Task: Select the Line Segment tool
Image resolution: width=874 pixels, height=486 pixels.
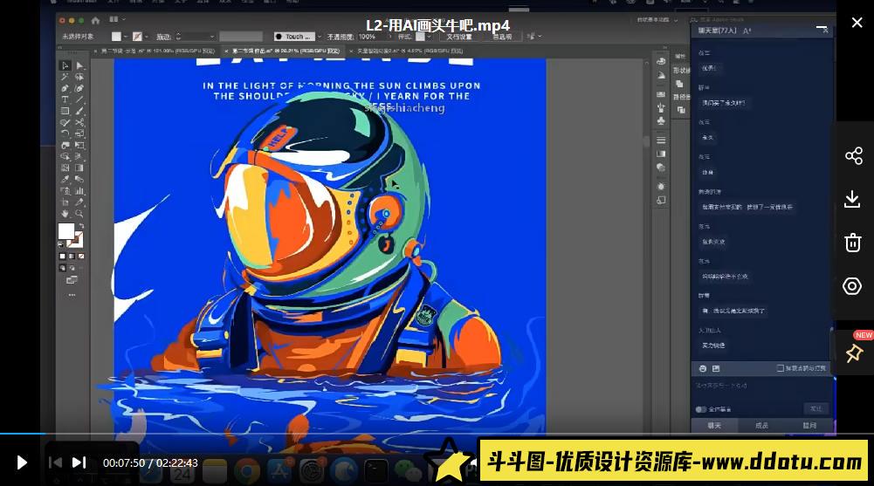Action: (79, 99)
